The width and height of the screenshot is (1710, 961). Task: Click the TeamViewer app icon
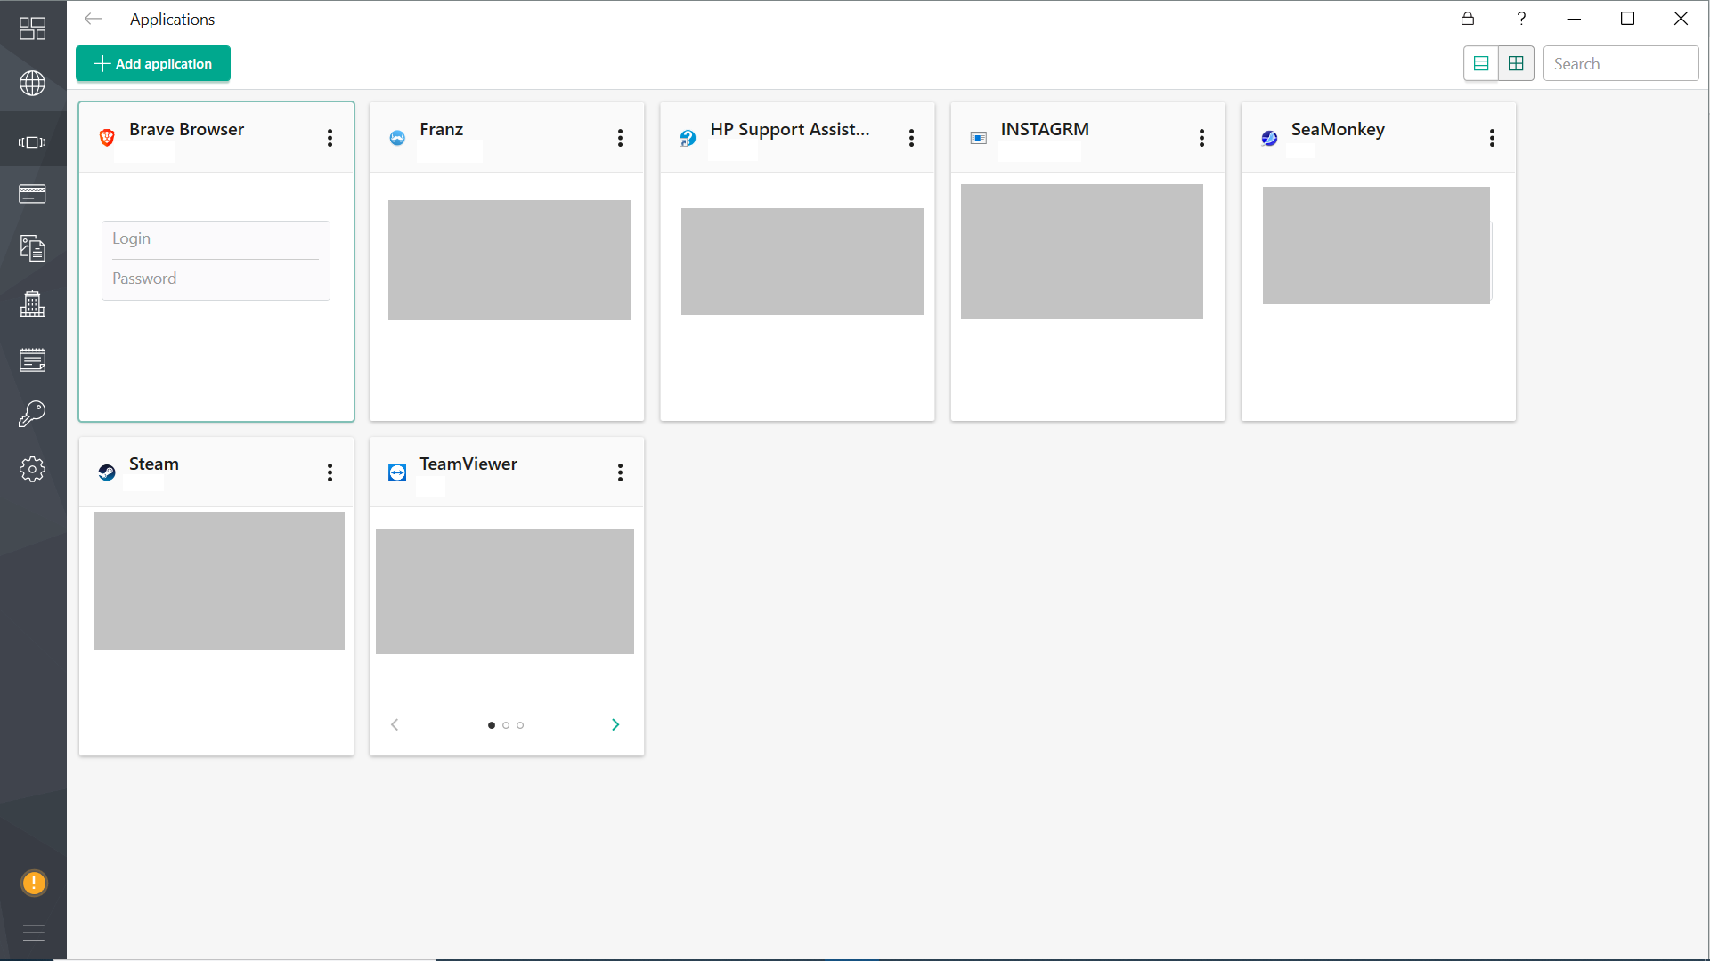(x=397, y=472)
